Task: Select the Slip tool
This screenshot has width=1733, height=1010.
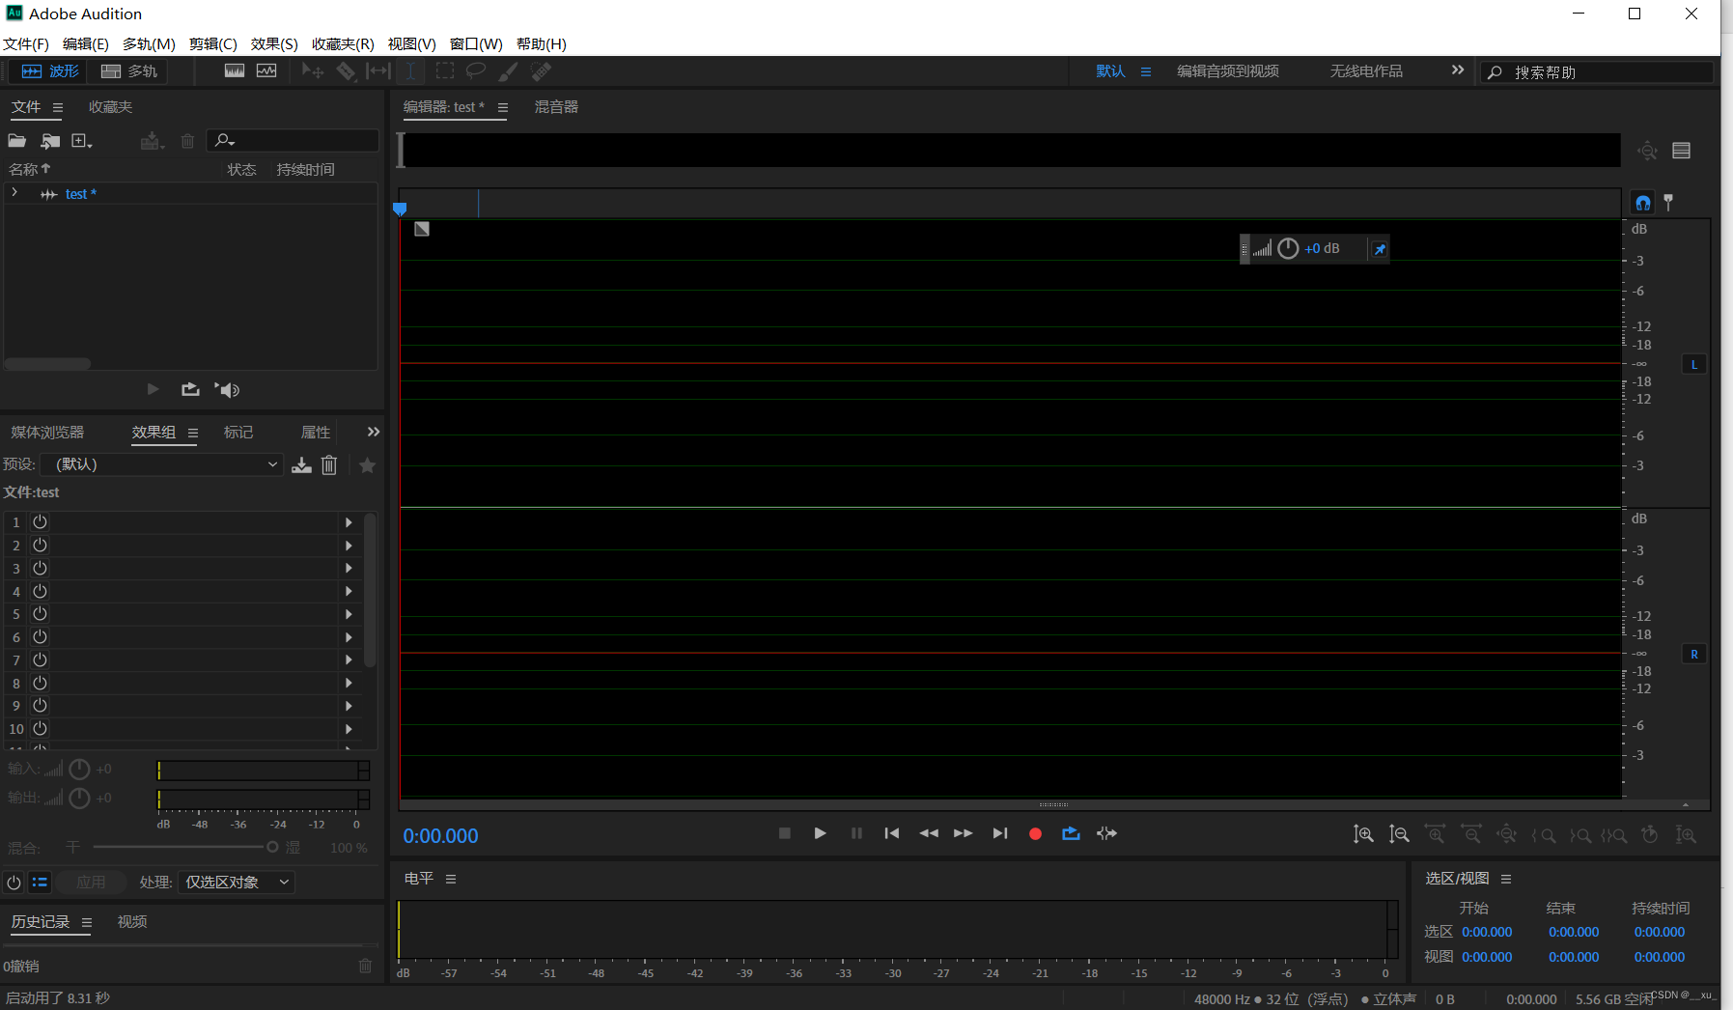Action: [x=378, y=71]
